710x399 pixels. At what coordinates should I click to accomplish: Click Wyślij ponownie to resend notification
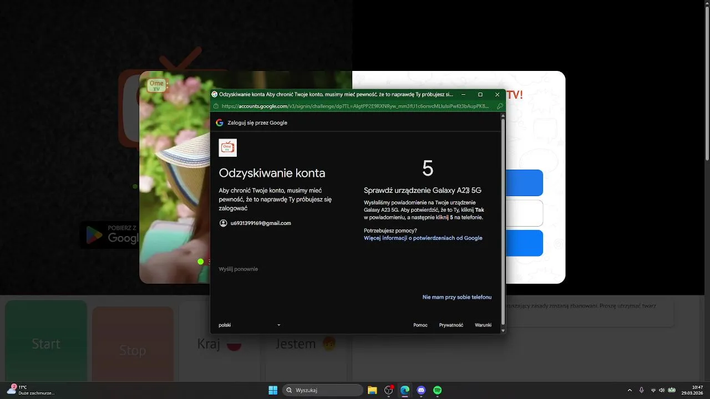tap(238, 269)
